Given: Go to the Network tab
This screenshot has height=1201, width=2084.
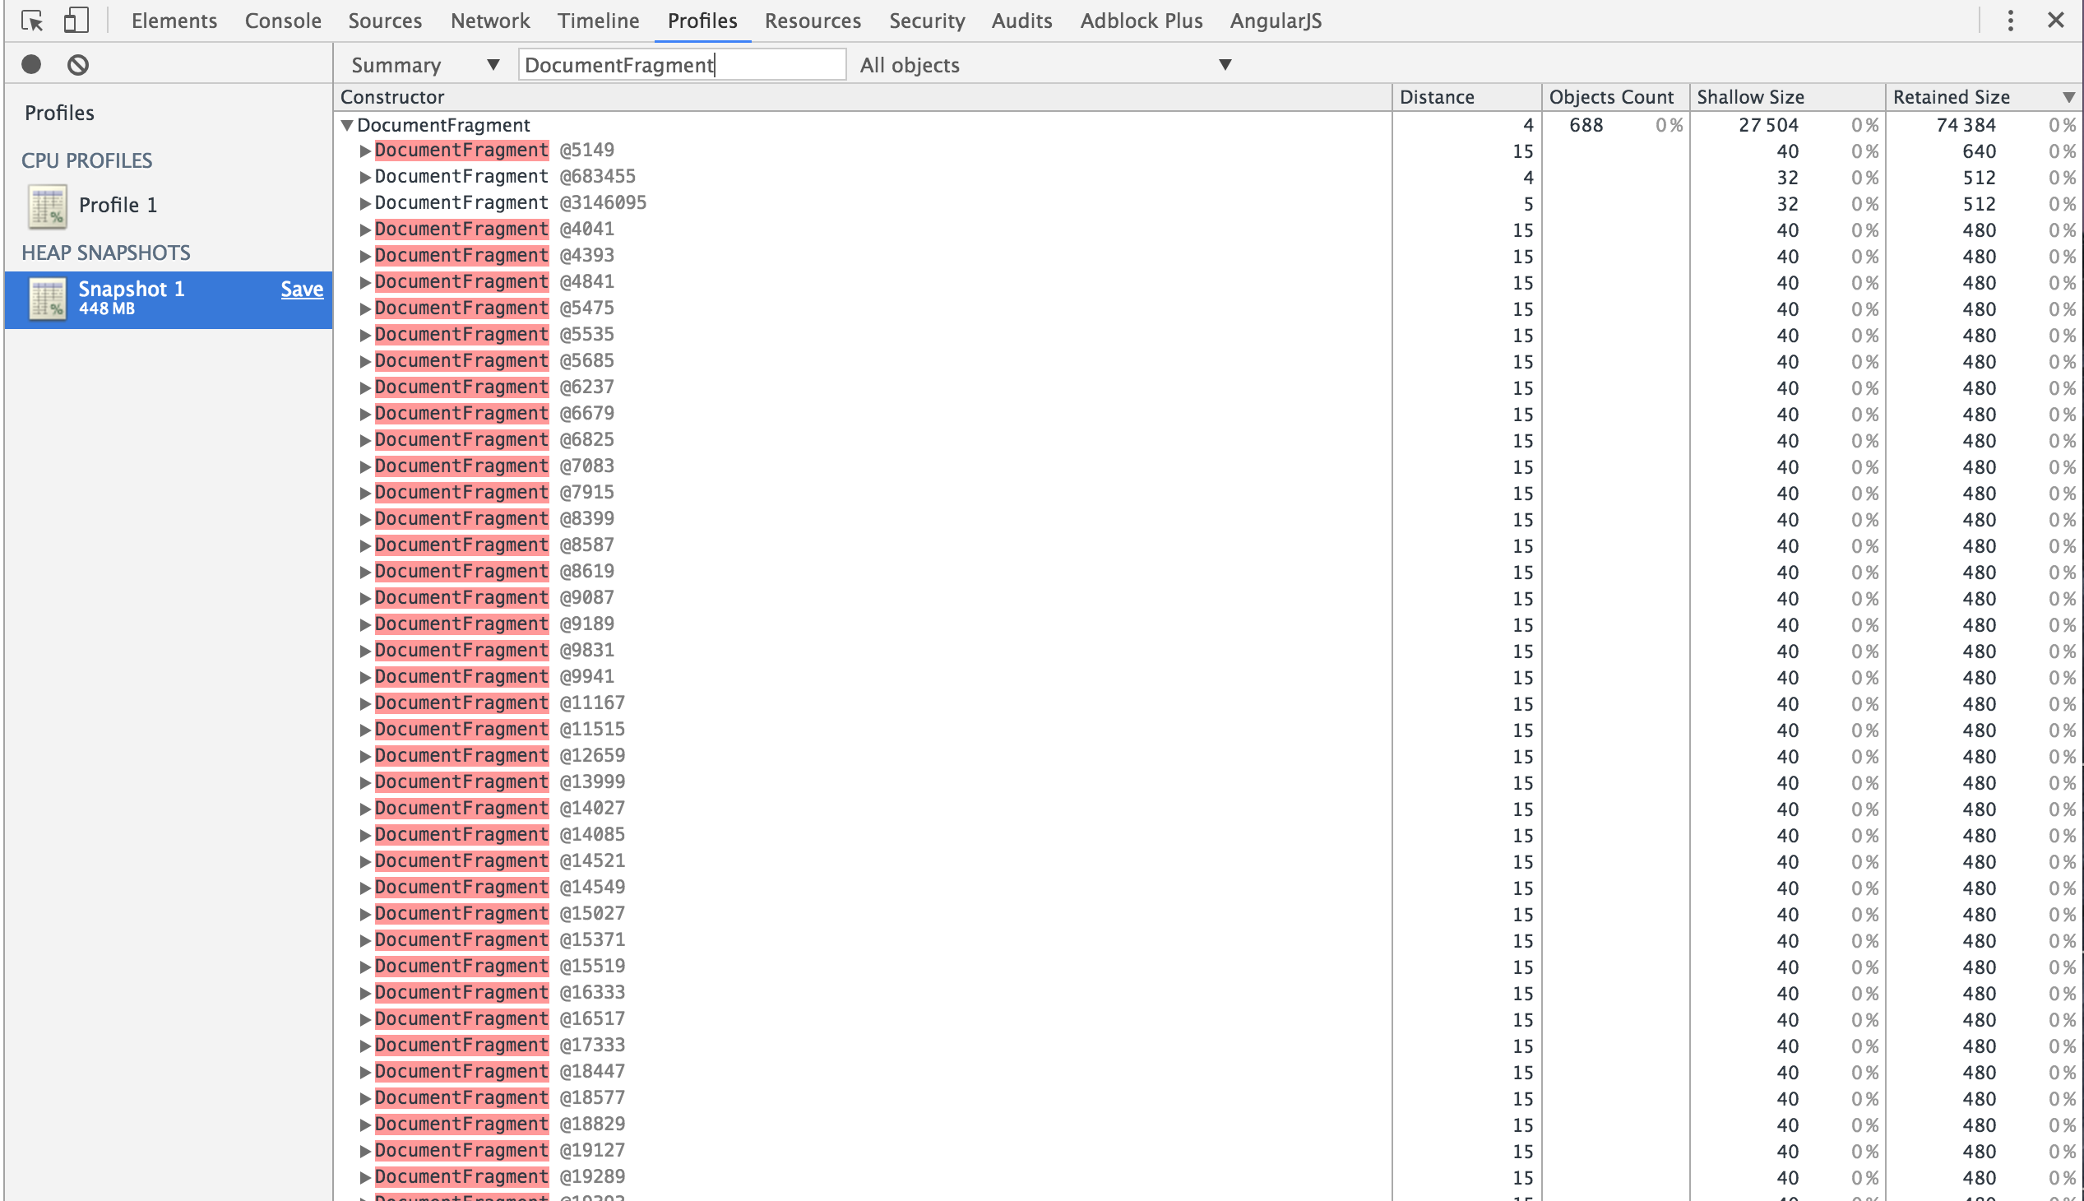Looking at the screenshot, I should point(490,21).
